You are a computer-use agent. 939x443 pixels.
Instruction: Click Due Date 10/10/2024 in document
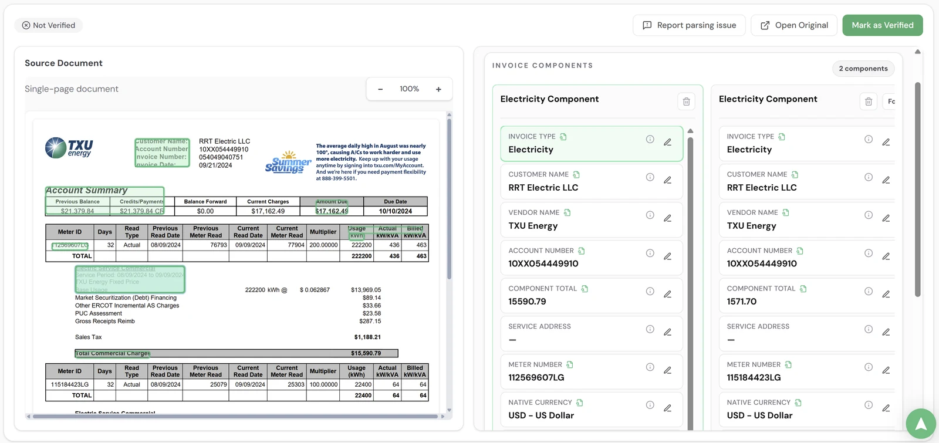(396, 211)
